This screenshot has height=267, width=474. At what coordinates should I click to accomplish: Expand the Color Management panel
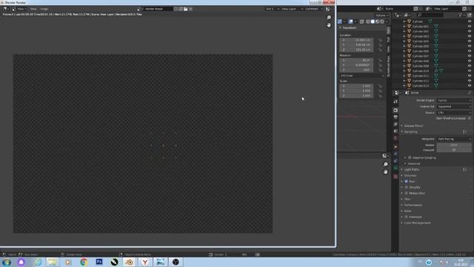coord(417,223)
